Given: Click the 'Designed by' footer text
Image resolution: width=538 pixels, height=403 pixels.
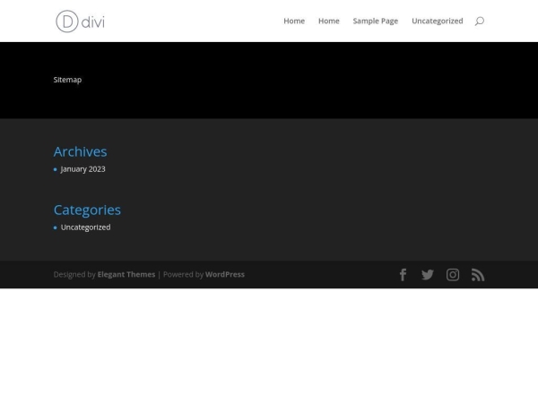Looking at the screenshot, I should click(x=74, y=275).
